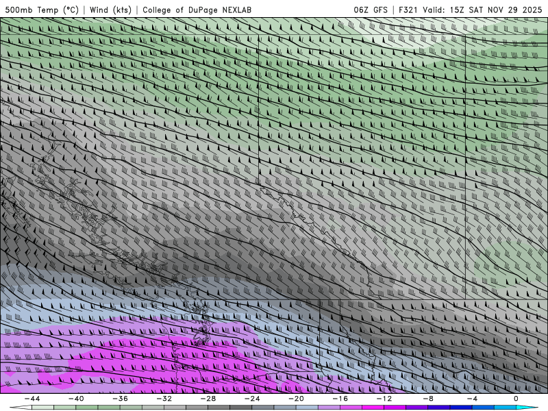Click the -4 color scale label
Screen dimensions: 548x411
[472, 399]
